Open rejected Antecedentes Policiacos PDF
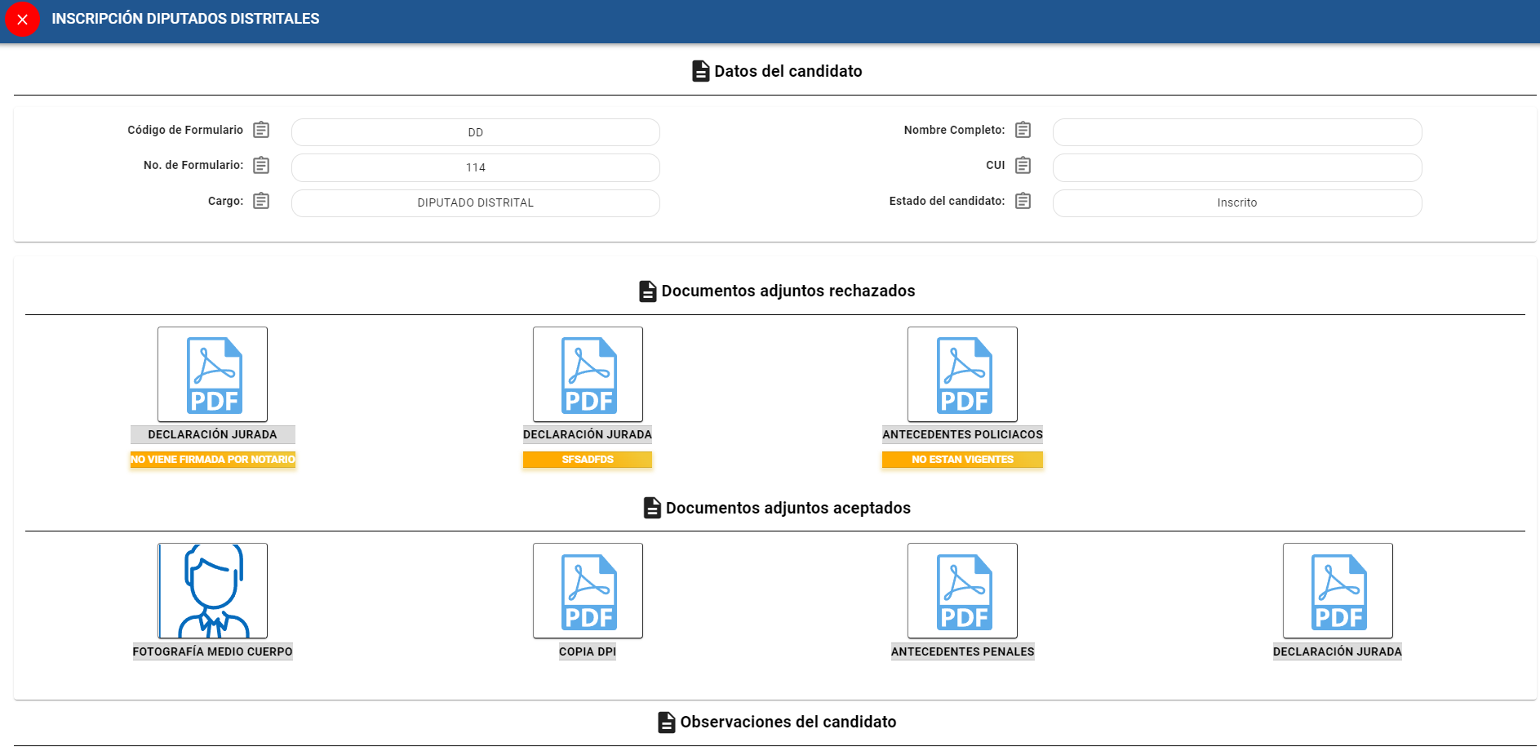 pos(962,375)
